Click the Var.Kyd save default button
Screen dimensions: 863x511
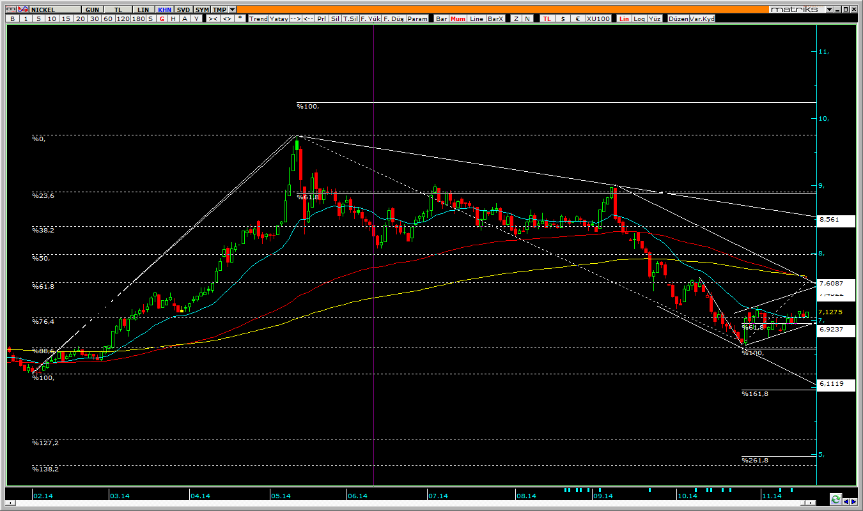point(703,19)
